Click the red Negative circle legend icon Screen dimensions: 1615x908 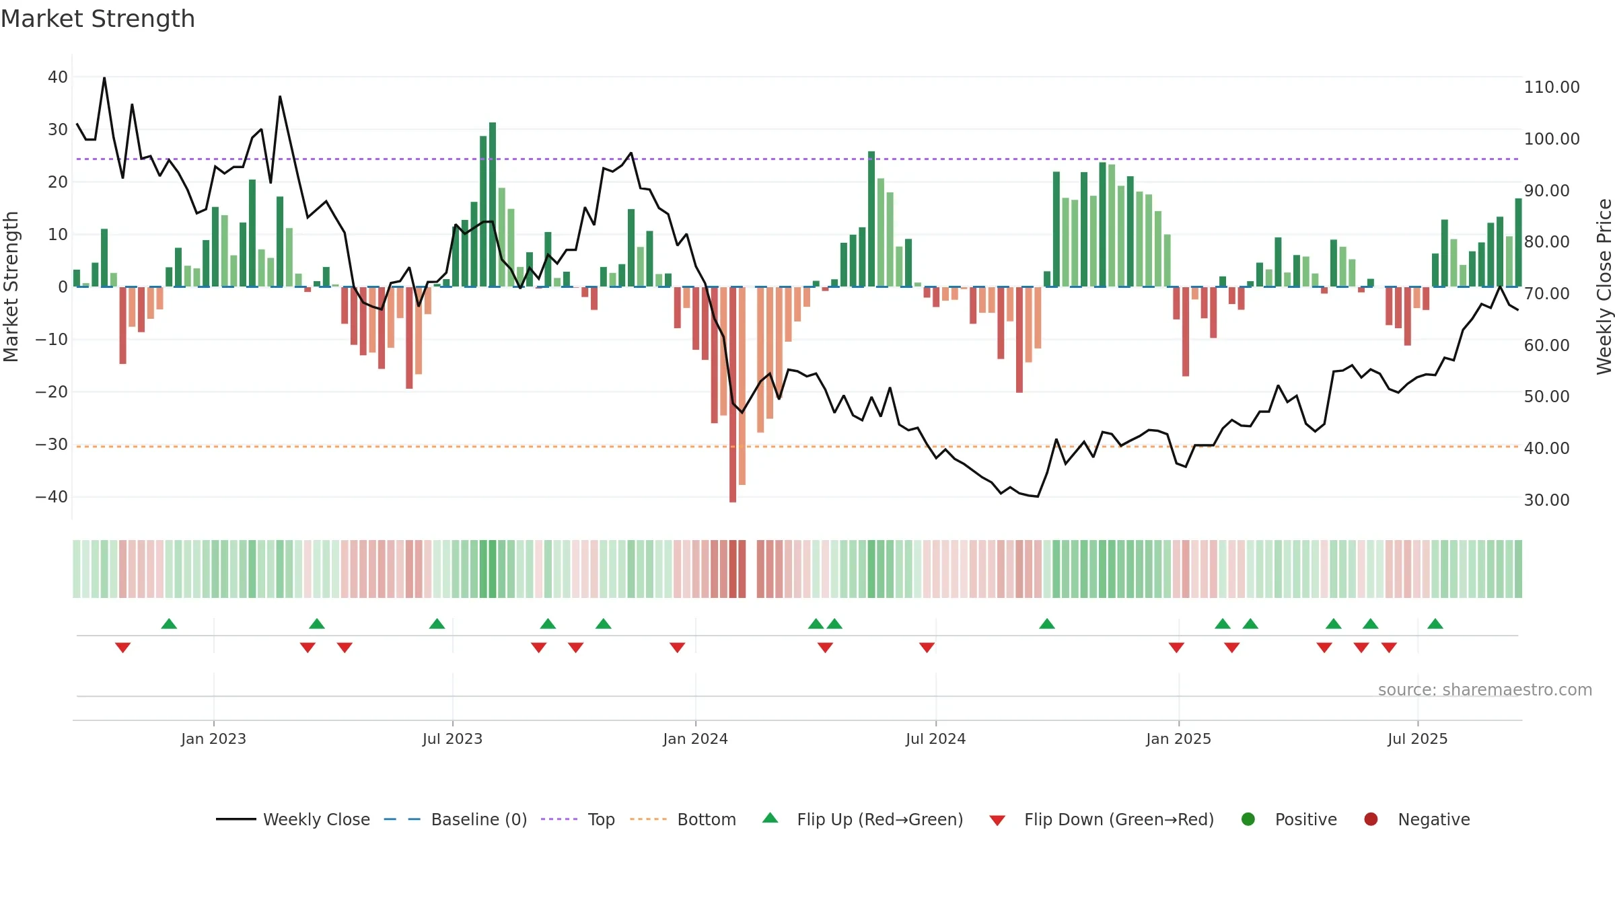tap(1371, 819)
